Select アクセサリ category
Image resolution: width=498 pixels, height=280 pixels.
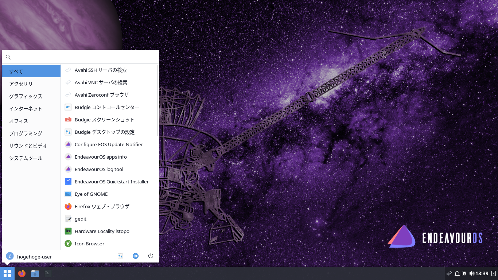(x=31, y=83)
